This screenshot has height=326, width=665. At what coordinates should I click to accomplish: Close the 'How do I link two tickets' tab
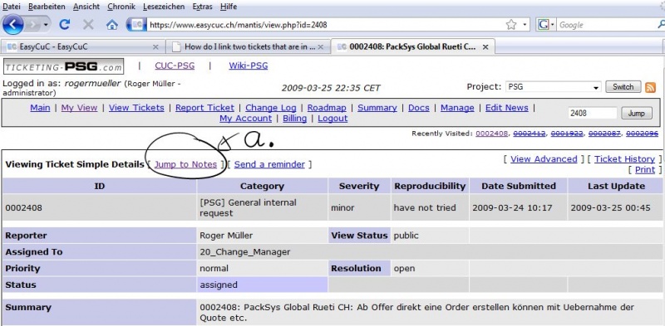point(321,47)
